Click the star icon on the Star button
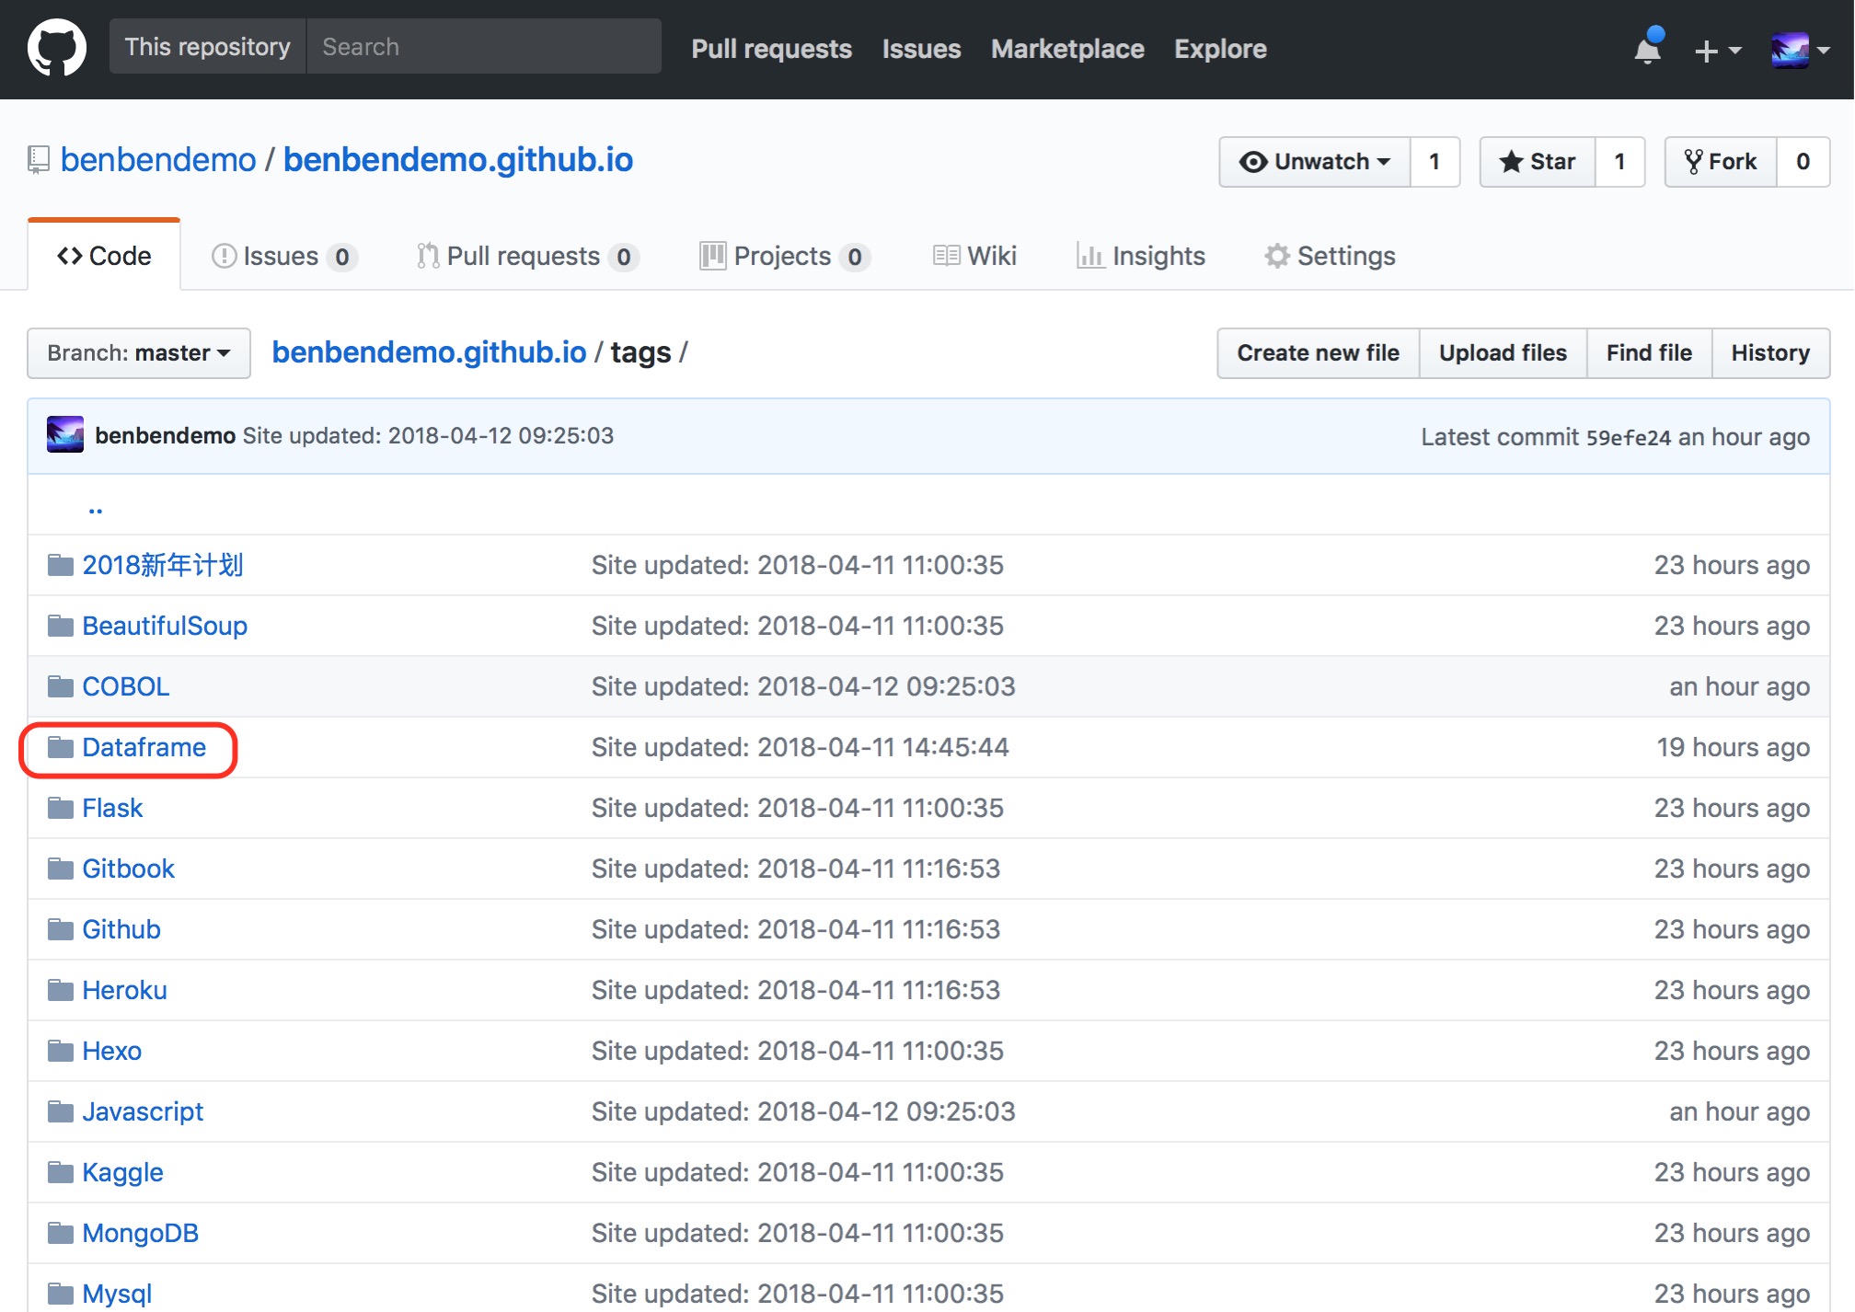1855x1312 pixels. pos(1512,161)
